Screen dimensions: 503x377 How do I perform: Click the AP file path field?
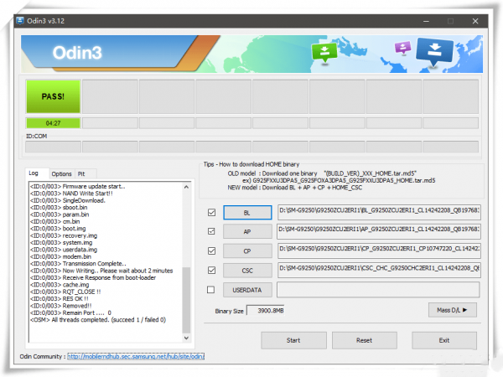(x=379, y=231)
